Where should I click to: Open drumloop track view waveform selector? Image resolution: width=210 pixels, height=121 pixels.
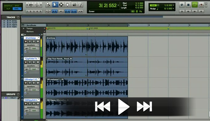click(x=32, y=45)
